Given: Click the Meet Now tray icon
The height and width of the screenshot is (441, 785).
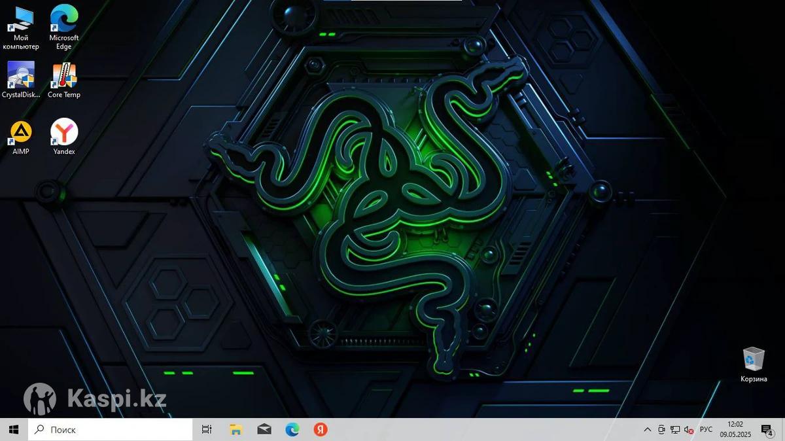Looking at the screenshot, I should coord(661,430).
